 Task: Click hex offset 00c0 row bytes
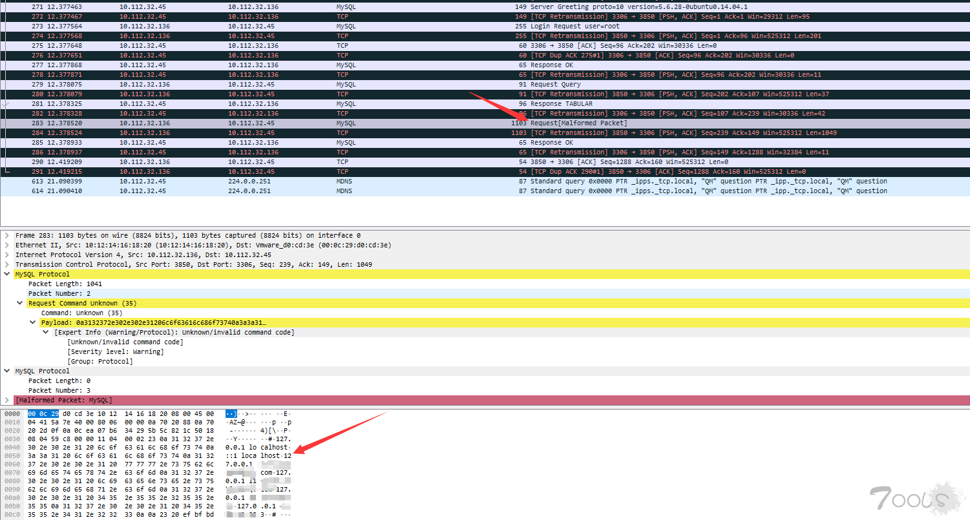pyautogui.click(x=121, y=515)
